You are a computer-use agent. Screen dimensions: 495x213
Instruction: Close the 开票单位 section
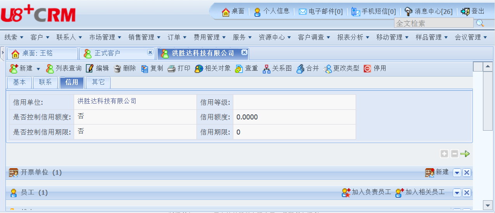click(467, 173)
